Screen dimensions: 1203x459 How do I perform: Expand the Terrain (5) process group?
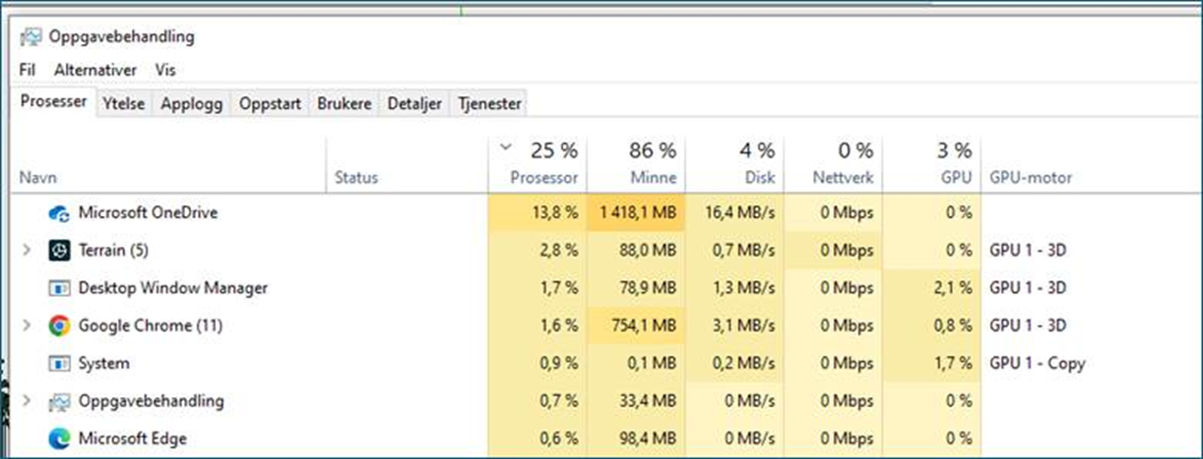point(28,251)
